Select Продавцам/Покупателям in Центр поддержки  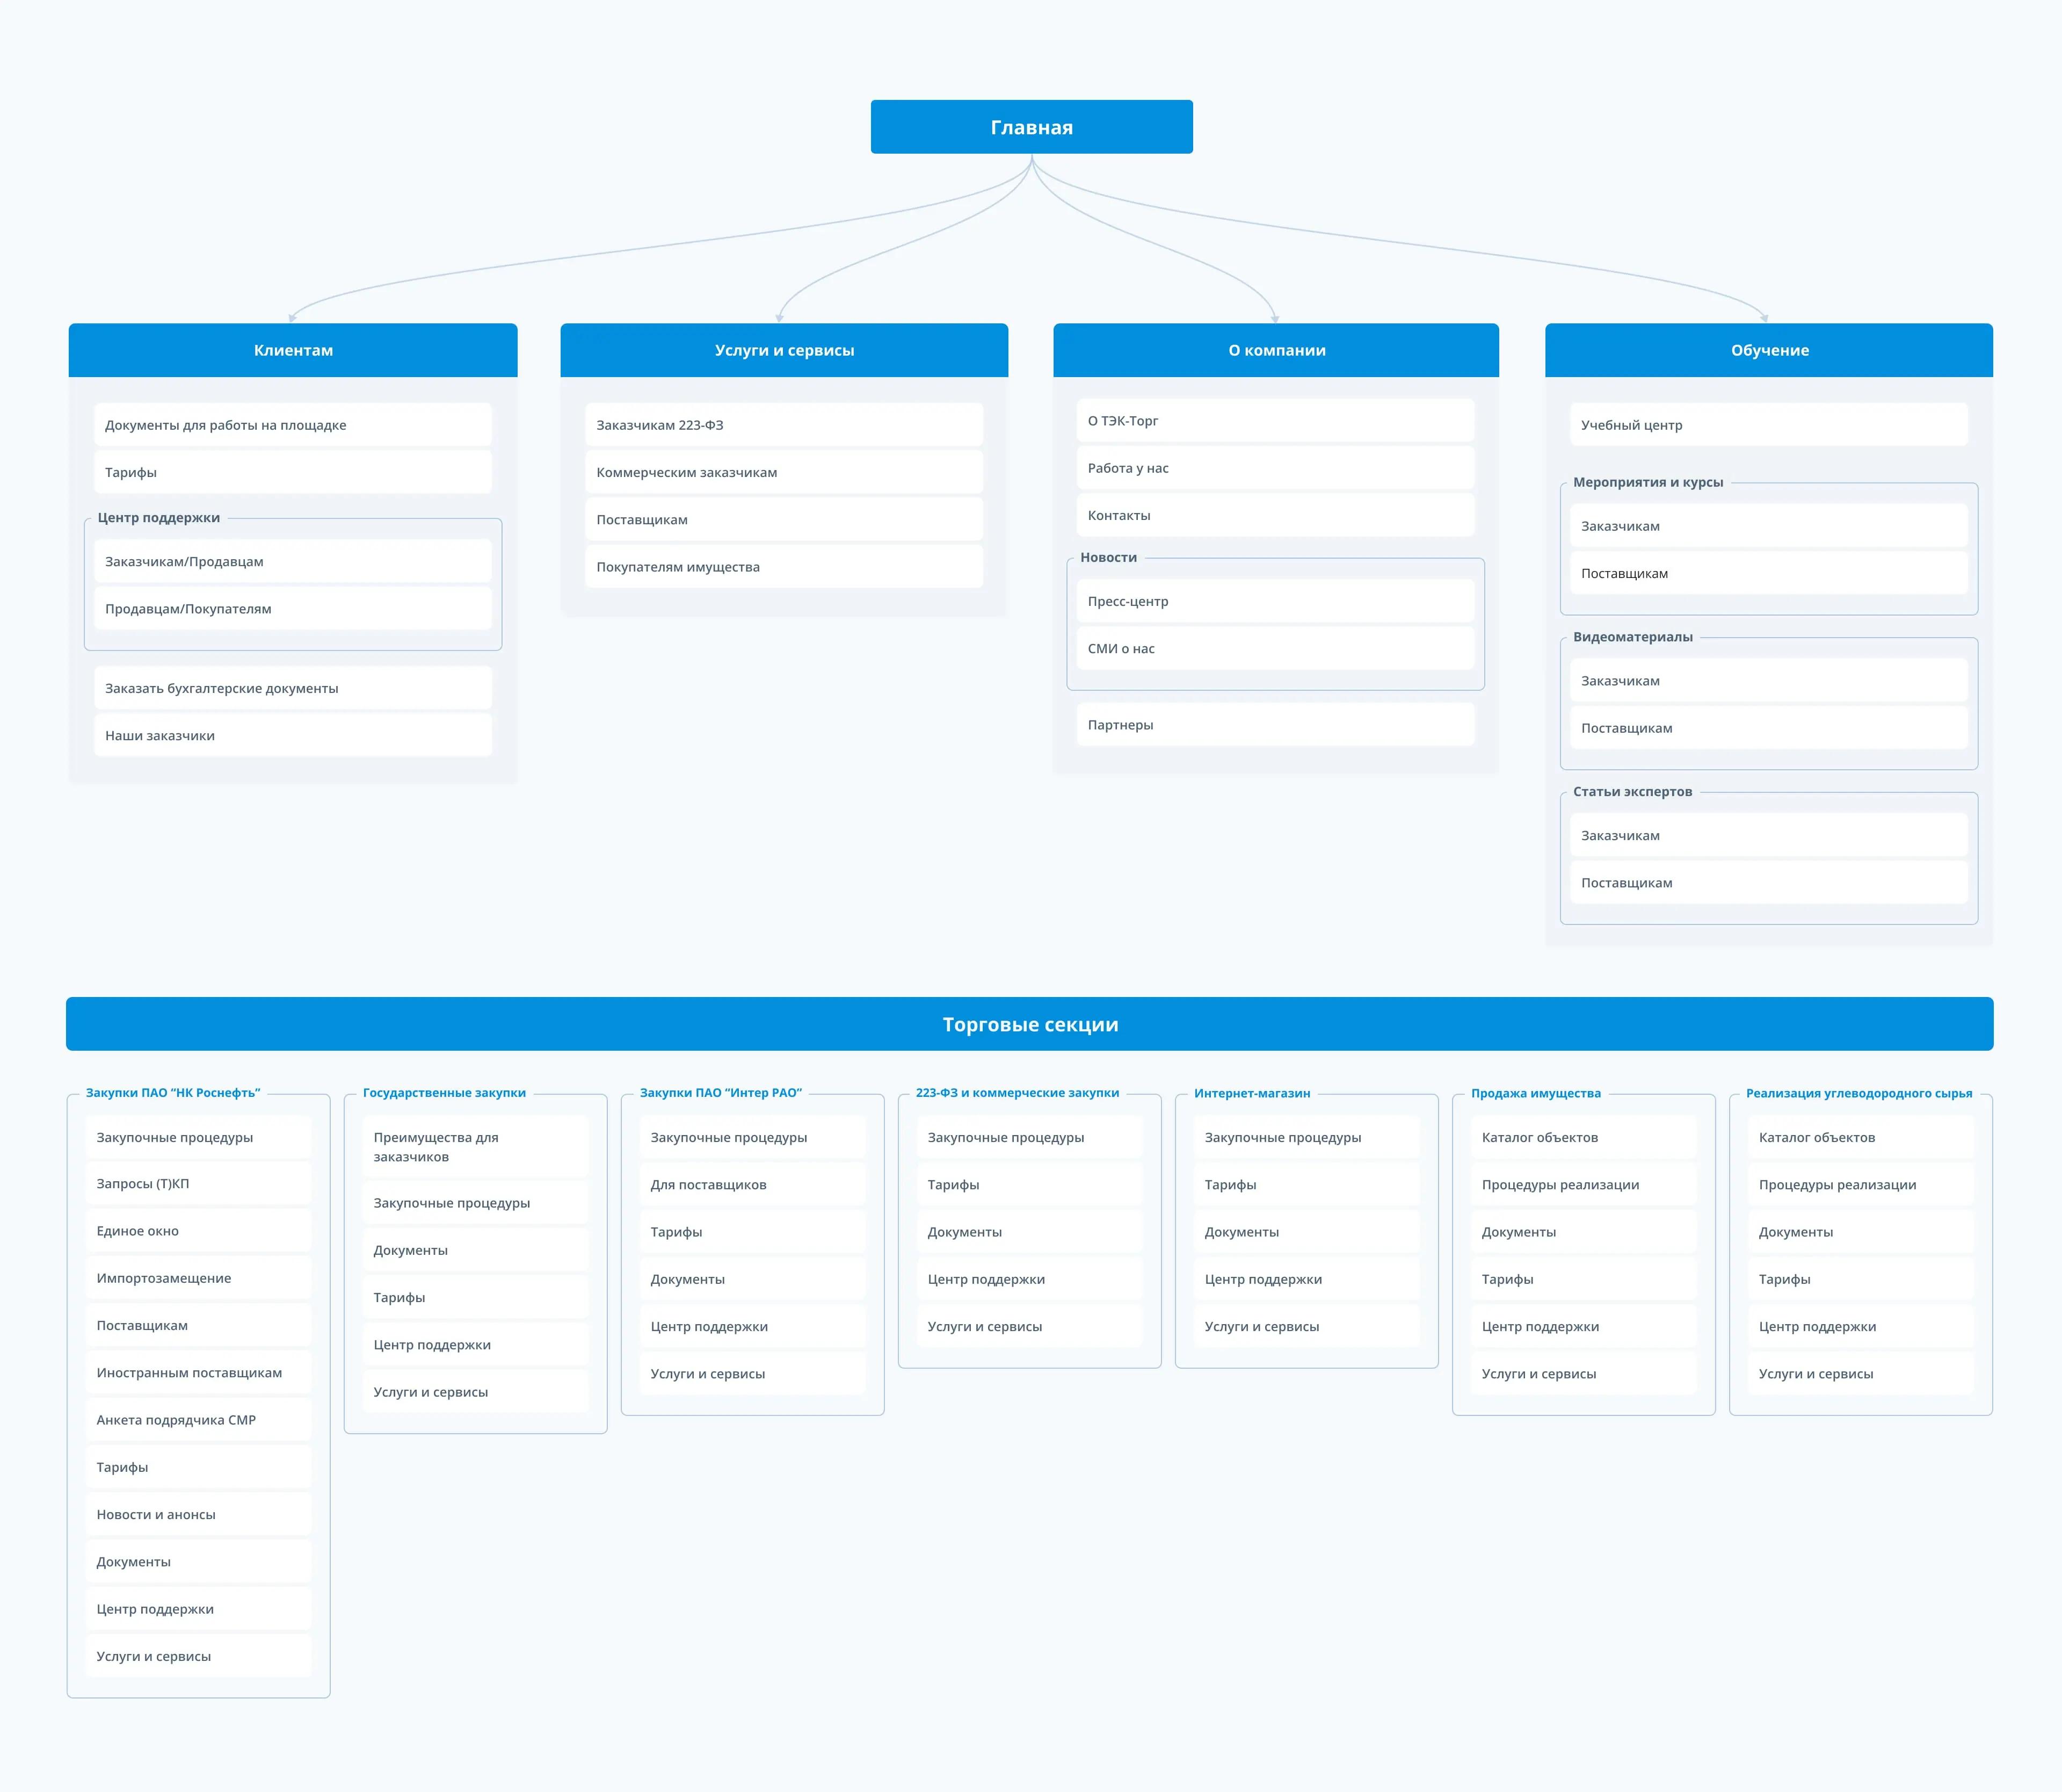(x=292, y=609)
